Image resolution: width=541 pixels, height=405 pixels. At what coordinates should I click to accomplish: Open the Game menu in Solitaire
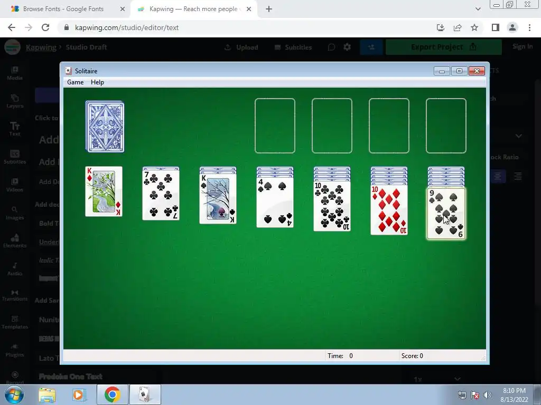pyautogui.click(x=75, y=82)
